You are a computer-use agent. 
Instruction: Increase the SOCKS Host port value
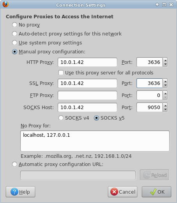click(165, 106)
